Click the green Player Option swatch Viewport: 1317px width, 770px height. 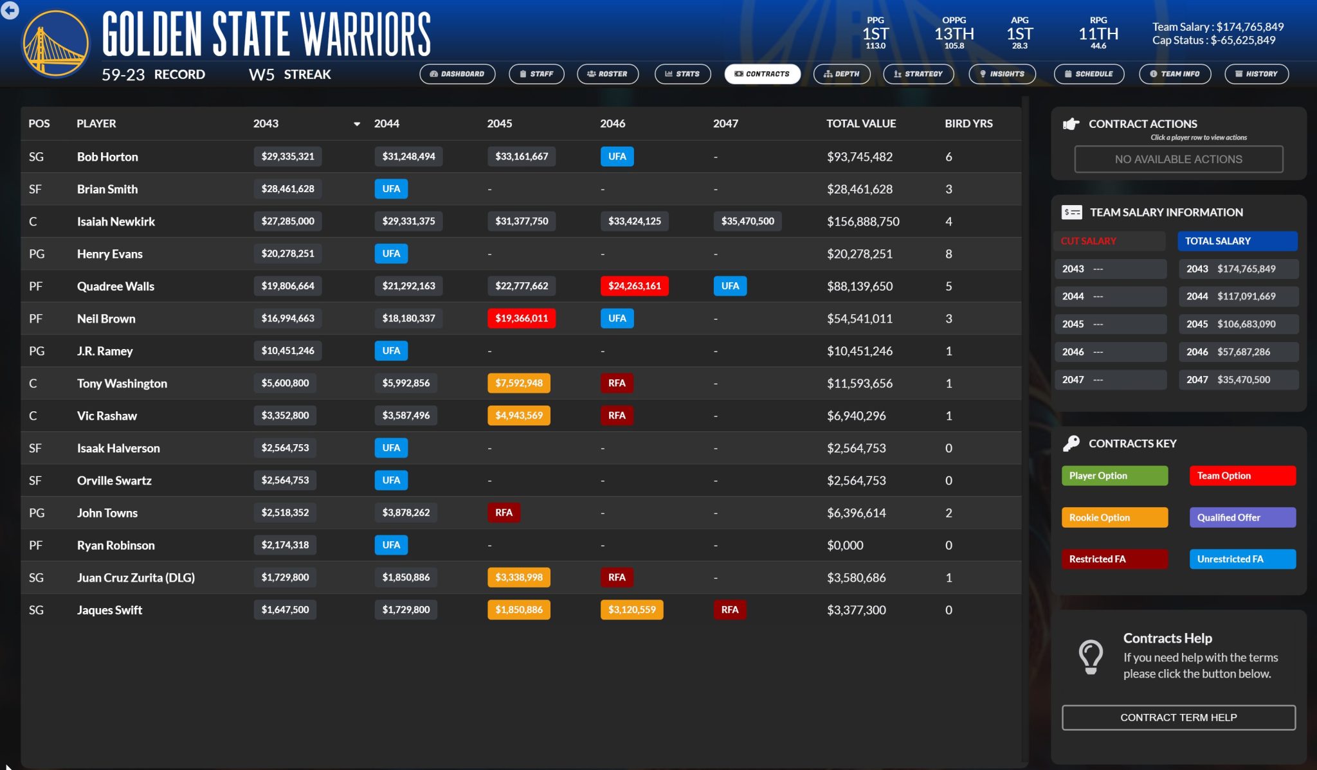(1114, 476)
